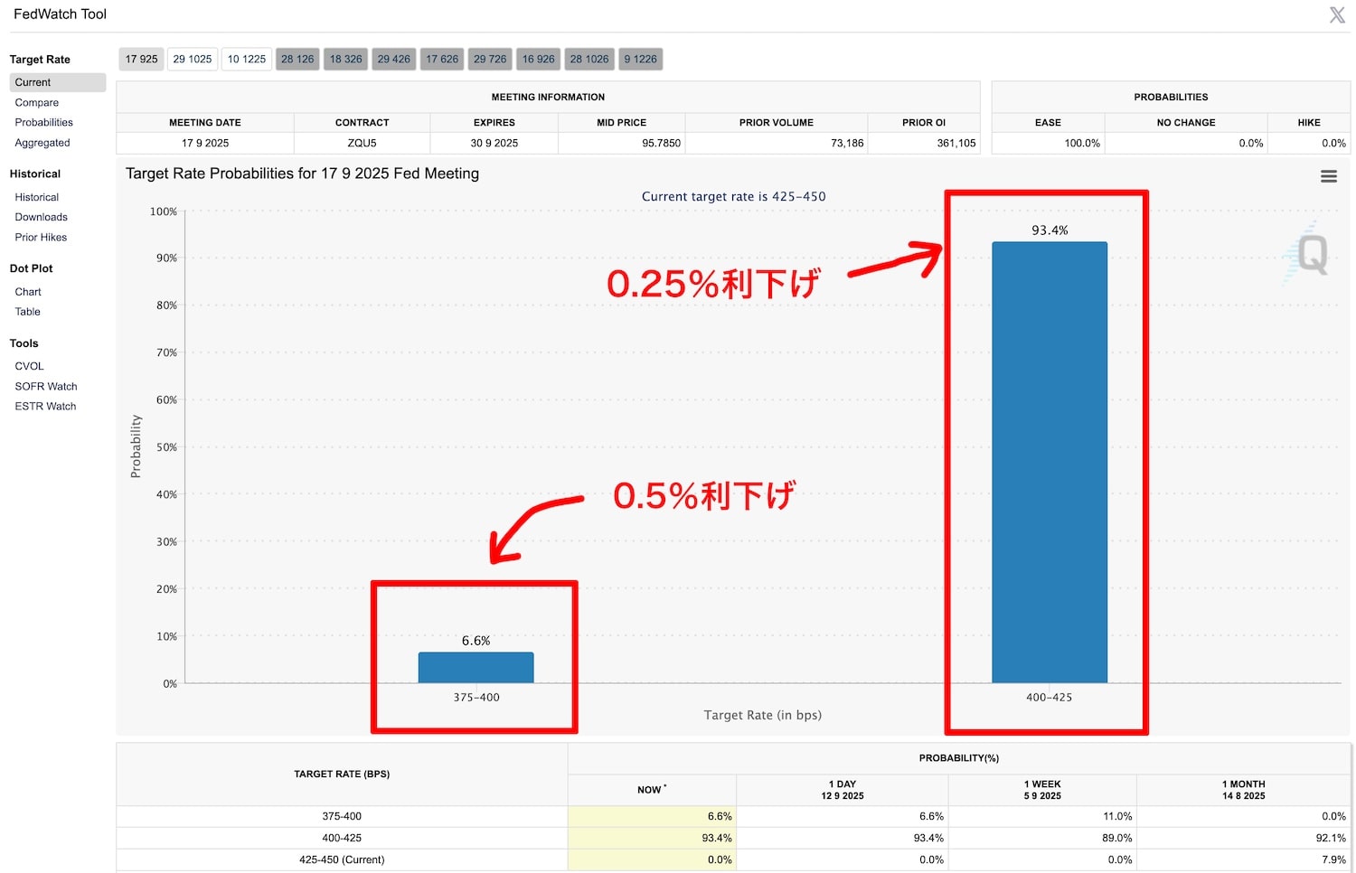The image size is (1356, 873).
Task: Click the 6.6% bar for 375-400
Action: point(476,668)
